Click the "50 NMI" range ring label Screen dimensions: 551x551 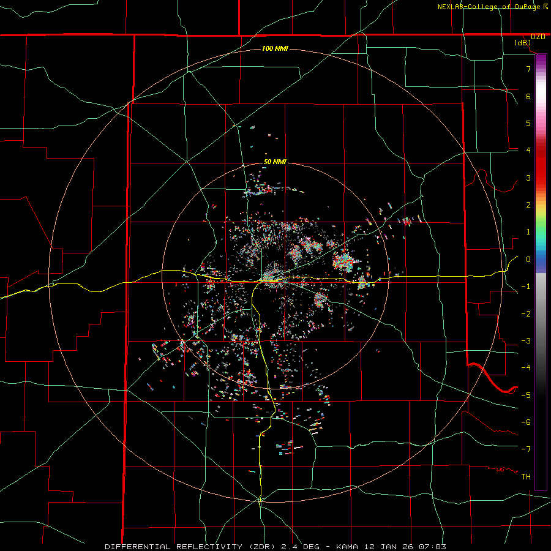pos(275,162)
